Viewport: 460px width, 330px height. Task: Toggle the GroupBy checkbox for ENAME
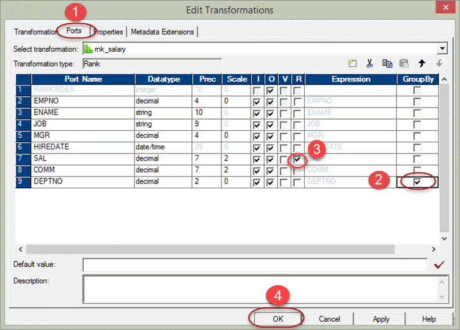click(417, 113)
